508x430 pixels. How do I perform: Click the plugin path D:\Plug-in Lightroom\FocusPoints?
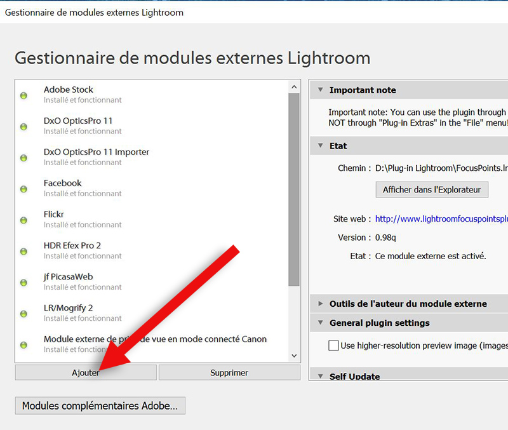[x=441, y=168]
